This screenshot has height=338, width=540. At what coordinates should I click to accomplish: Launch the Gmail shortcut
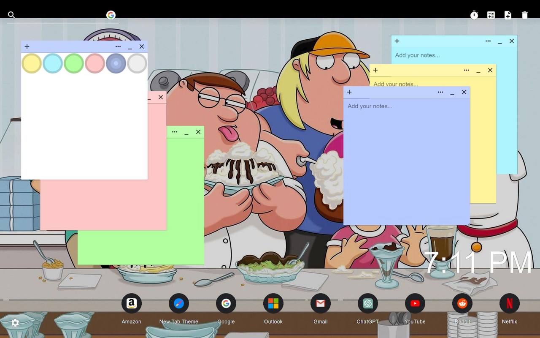tap(321, 303)
